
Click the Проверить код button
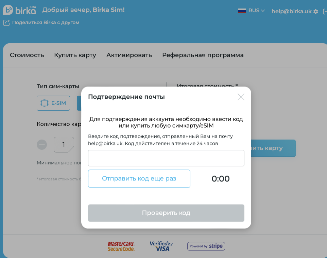pyautogui.click(x=166, y=213)
